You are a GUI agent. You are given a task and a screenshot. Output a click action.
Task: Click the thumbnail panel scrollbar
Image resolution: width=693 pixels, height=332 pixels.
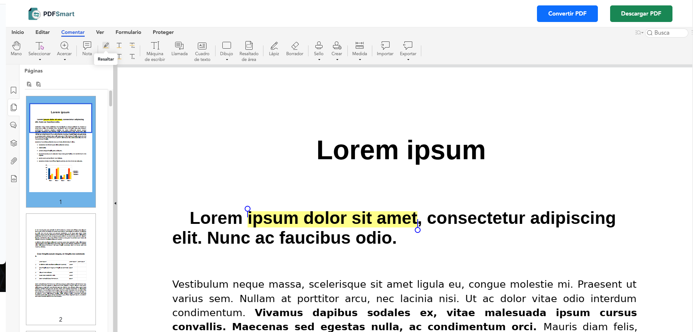(x=111, y=98)
